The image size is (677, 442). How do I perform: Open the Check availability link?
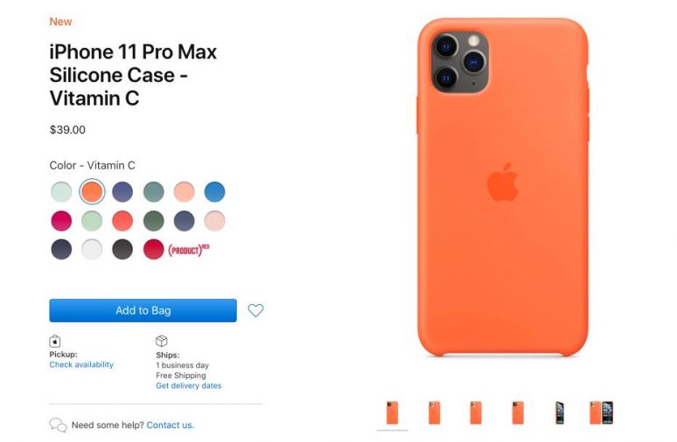coord(81,364)
